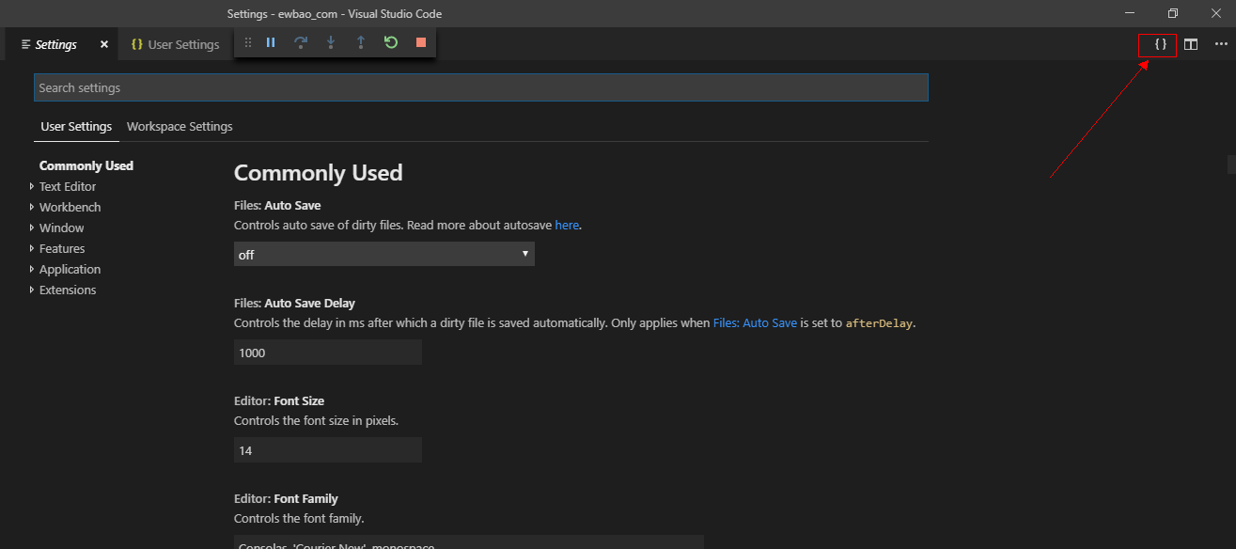Select Commonly Used in settings tree
Viewport: 1236px width, 549px height.
pyautogui.click(x=86, y=165)
